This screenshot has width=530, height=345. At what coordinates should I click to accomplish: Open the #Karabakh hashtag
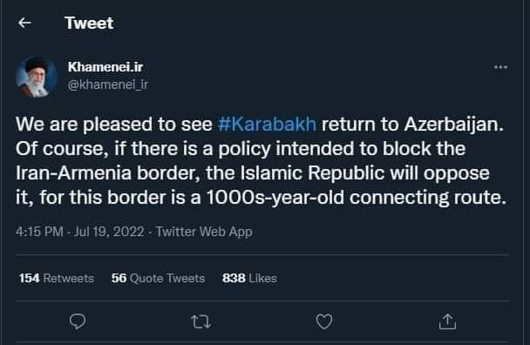[267, 124]
